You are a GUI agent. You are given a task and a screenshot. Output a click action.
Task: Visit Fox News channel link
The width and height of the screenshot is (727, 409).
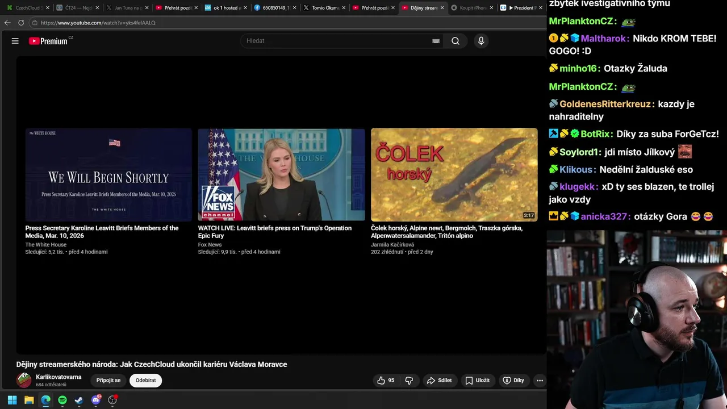(x=210, y=245)
